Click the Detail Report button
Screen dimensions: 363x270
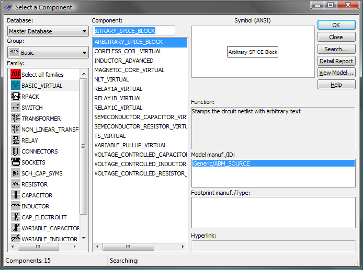(336, 61)
